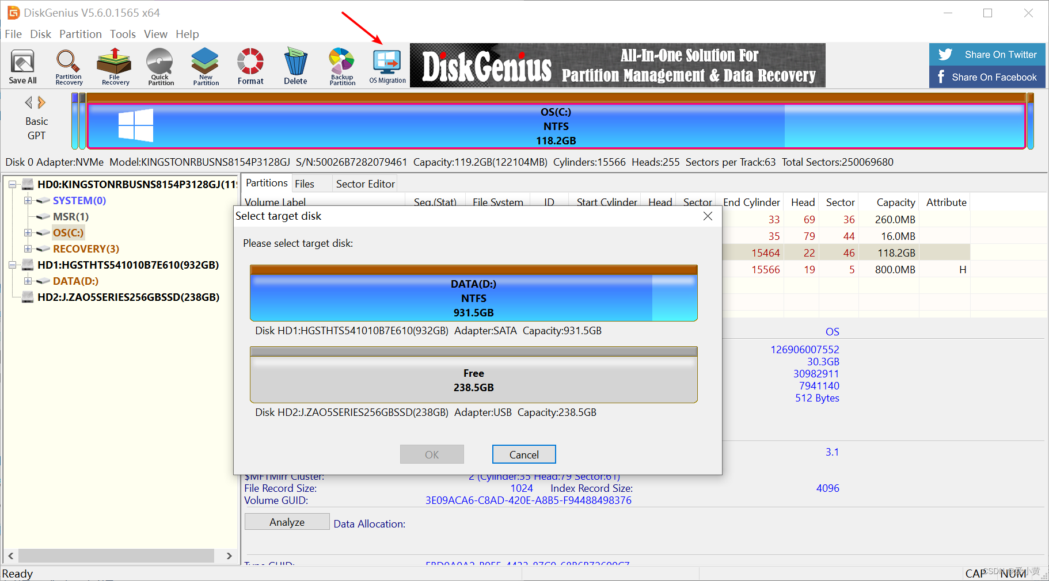
Task: Open the Disk menu
Action: pos(41,34)
